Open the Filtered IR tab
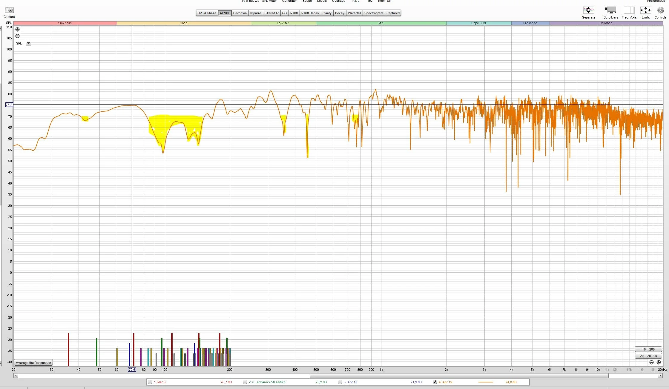This screenshot has width=669, height=389. (x=271, y=13)
